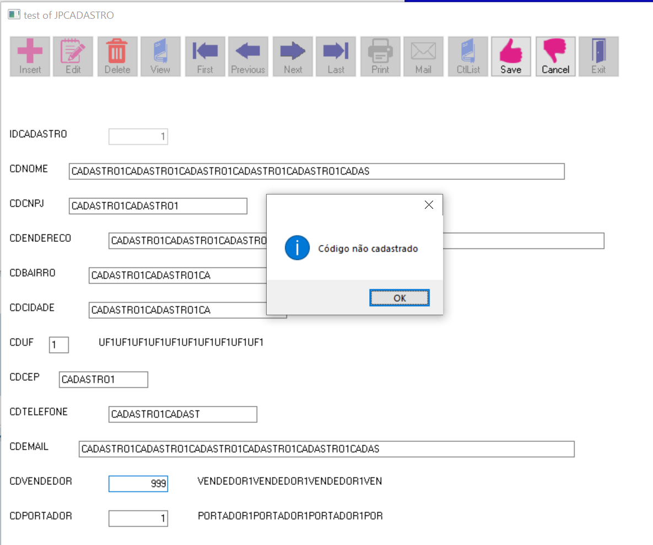
Task: Click the CDNOME label
Action: [x=29, y=169]
